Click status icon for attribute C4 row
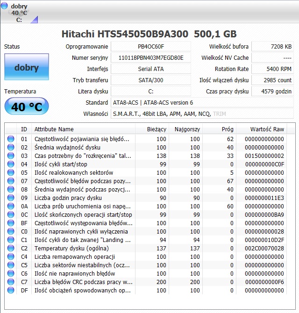The height and width of the screenshot is (313, 299). point(11,256)
